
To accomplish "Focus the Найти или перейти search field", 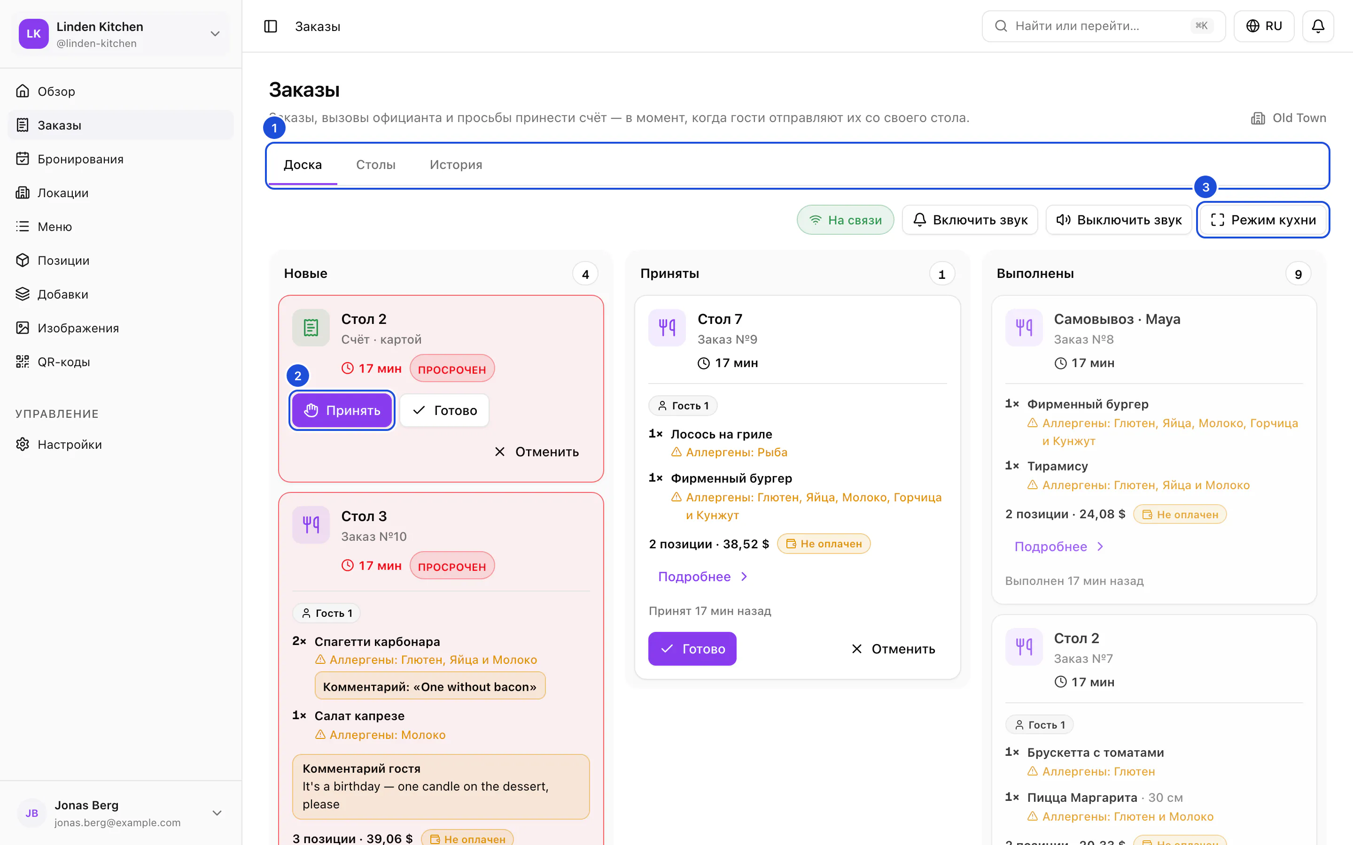I will [x=1103, y=26].
